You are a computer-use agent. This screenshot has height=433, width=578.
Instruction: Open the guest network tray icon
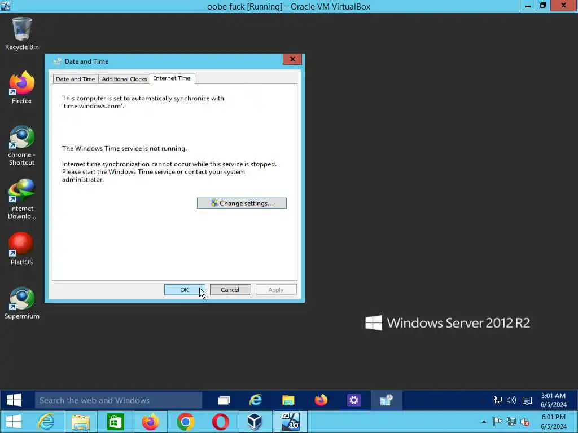498,400
